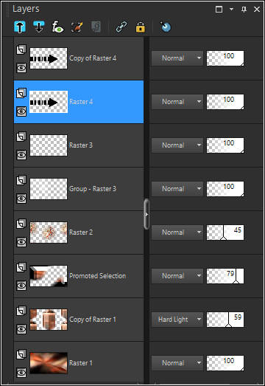Hide the Promoted Selection layer
This screenshot has width=265, height=386.
point(21,286)
